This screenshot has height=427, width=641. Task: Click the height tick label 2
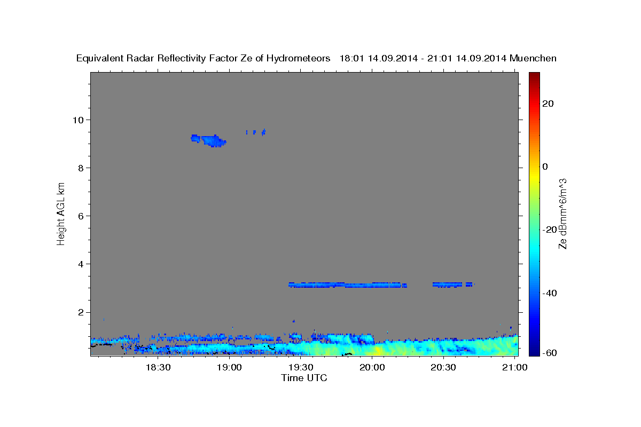(82, 312)
